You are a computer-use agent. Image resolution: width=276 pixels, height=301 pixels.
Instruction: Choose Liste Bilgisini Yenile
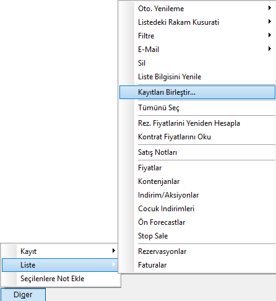tap(197, 77)
